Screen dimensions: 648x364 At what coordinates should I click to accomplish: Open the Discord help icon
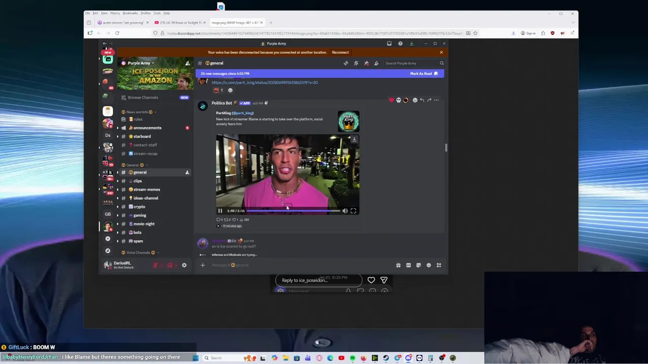pyautogui.click(x=400, y=43)
